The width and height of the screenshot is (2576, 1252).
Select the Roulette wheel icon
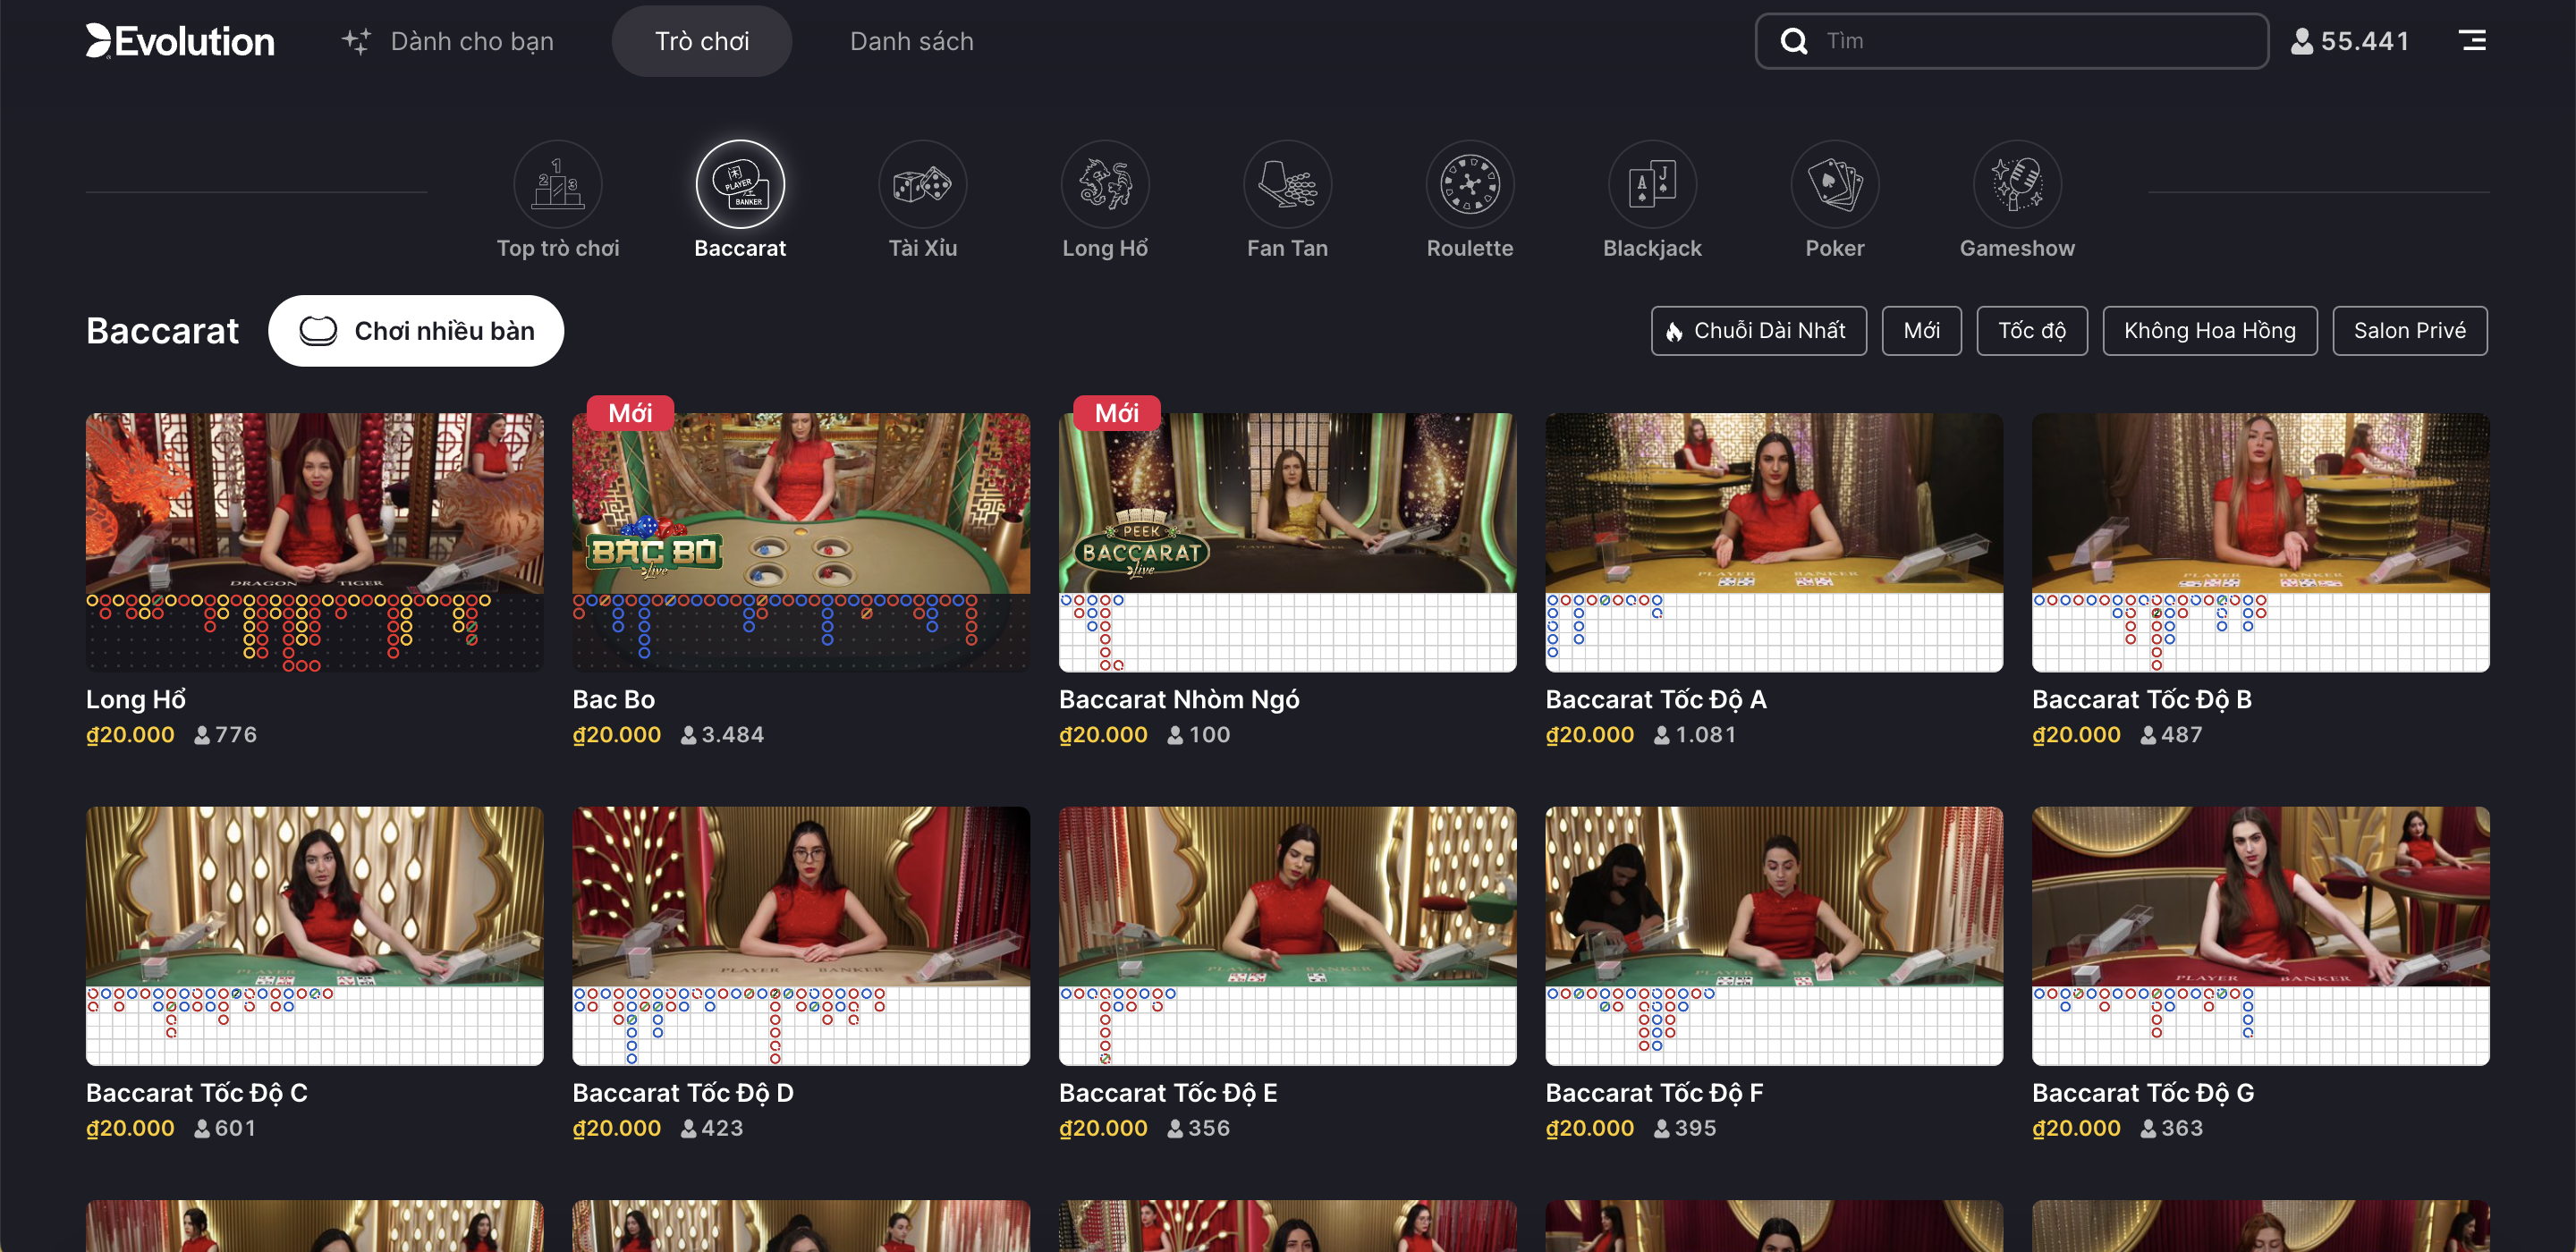coord(1470,184)
